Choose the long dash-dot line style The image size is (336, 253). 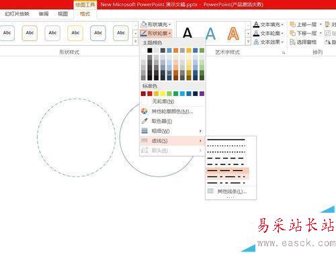point(226,176)
